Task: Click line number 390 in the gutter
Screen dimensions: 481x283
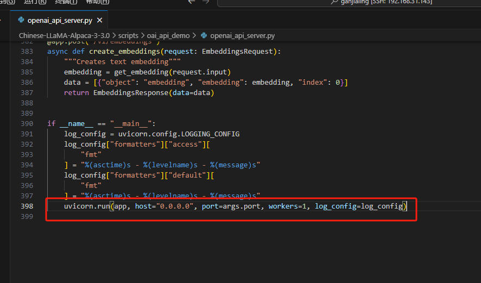Action: (x=27, y=123)
